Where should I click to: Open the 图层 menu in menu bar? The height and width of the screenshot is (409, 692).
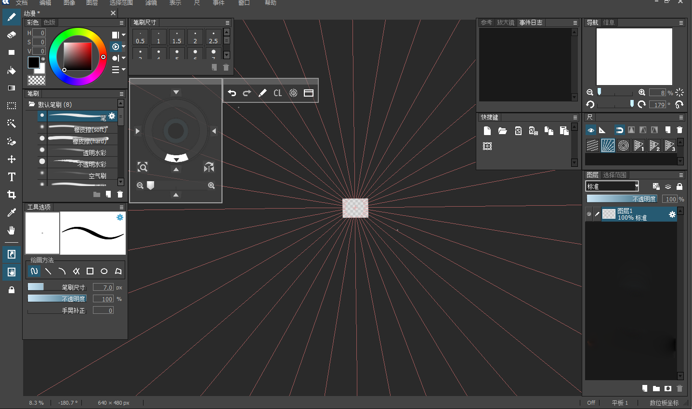pos(92,3)
